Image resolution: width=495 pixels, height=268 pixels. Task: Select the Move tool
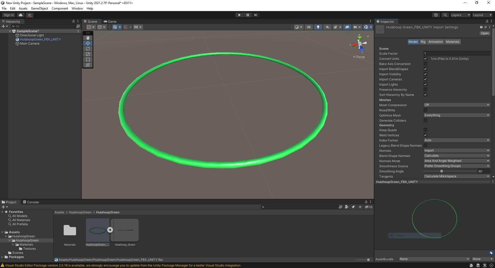(x=88, y=43)
